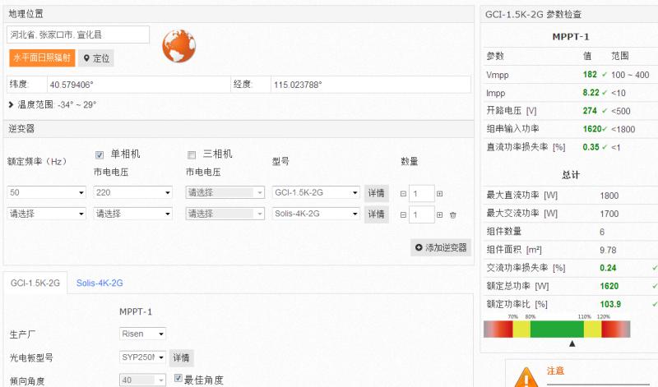Switch to the Solis-4K-2G tab
The image size is (658, 387).
coord(100,283)
